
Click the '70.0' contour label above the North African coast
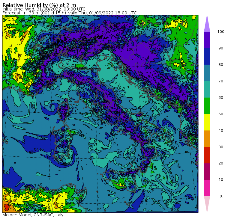(x=38, y=185)
